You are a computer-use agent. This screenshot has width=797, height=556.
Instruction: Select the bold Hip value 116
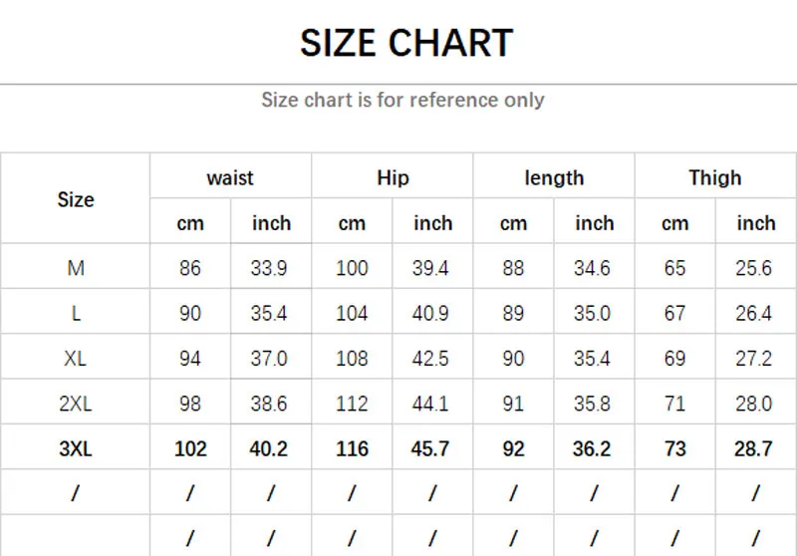pos(352,449)
